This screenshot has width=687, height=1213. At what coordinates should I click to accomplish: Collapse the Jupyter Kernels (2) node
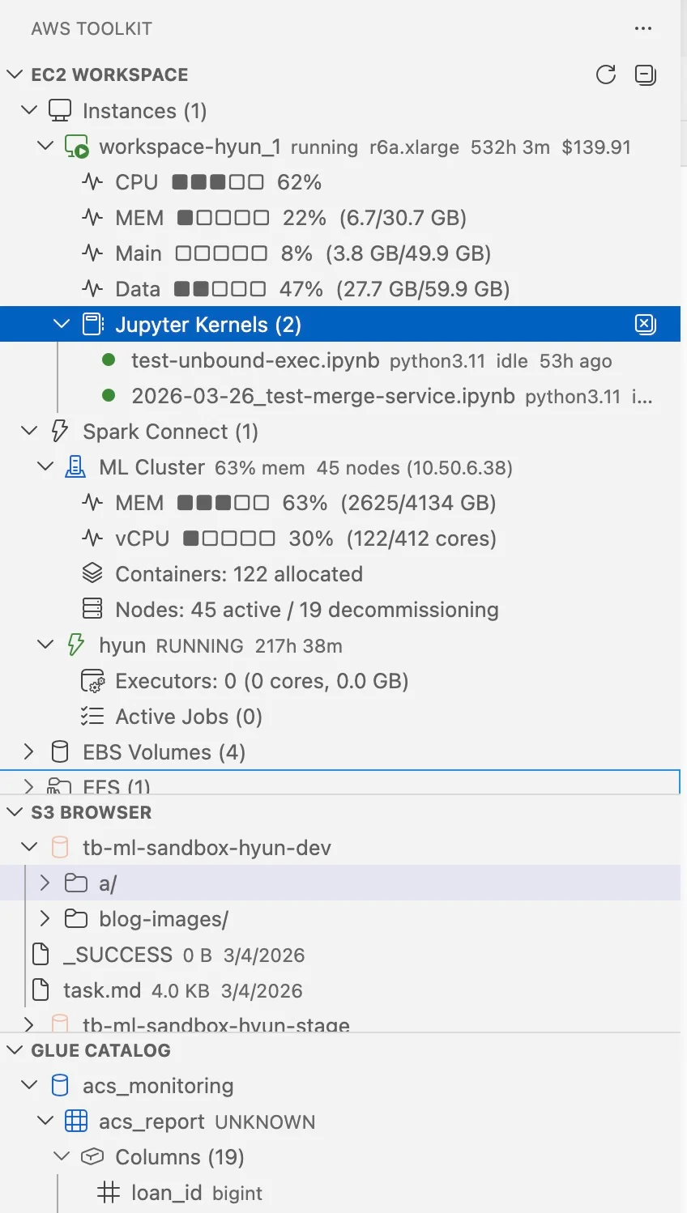point(62,325)
